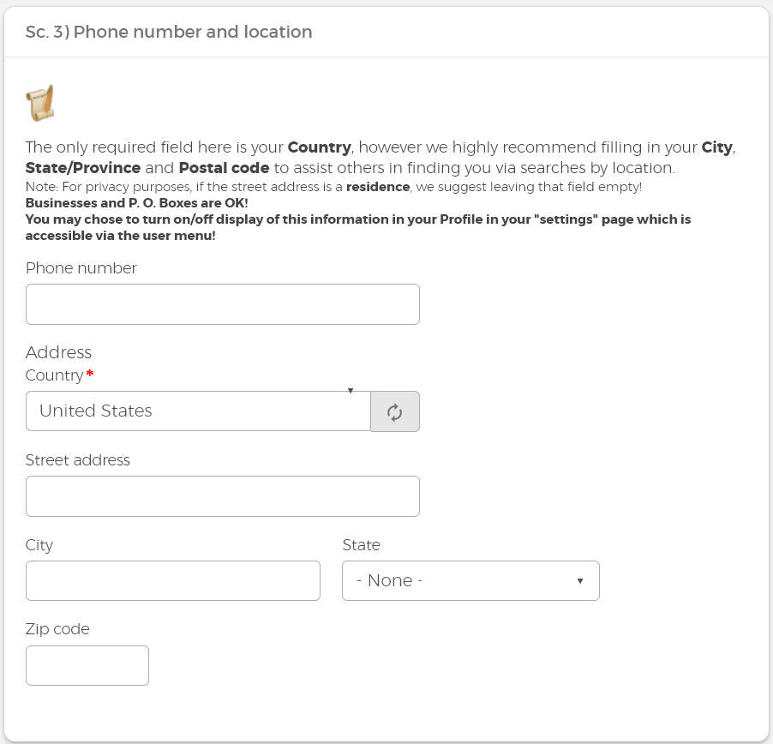Click the 'State' field label
The width and height of the screenshot is (773, 744).
pyautogui.click(x=361, y=545)
